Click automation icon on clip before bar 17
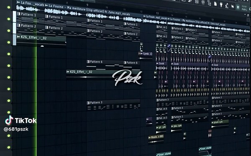251x156 pixels. 210,57
